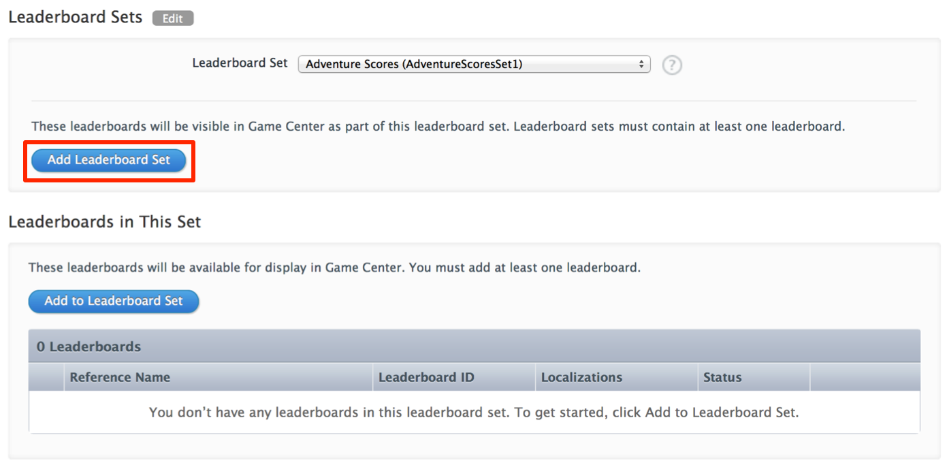Screen dimensions: 949x471
Task: Select the Edit badge beside Leaderboard Sets heading
Action: tap(172, 18)
